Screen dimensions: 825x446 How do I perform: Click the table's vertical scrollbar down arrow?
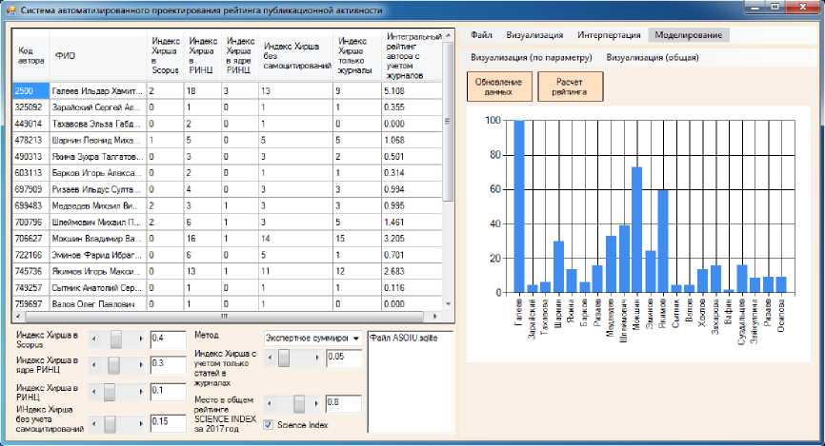pos(448,303)
